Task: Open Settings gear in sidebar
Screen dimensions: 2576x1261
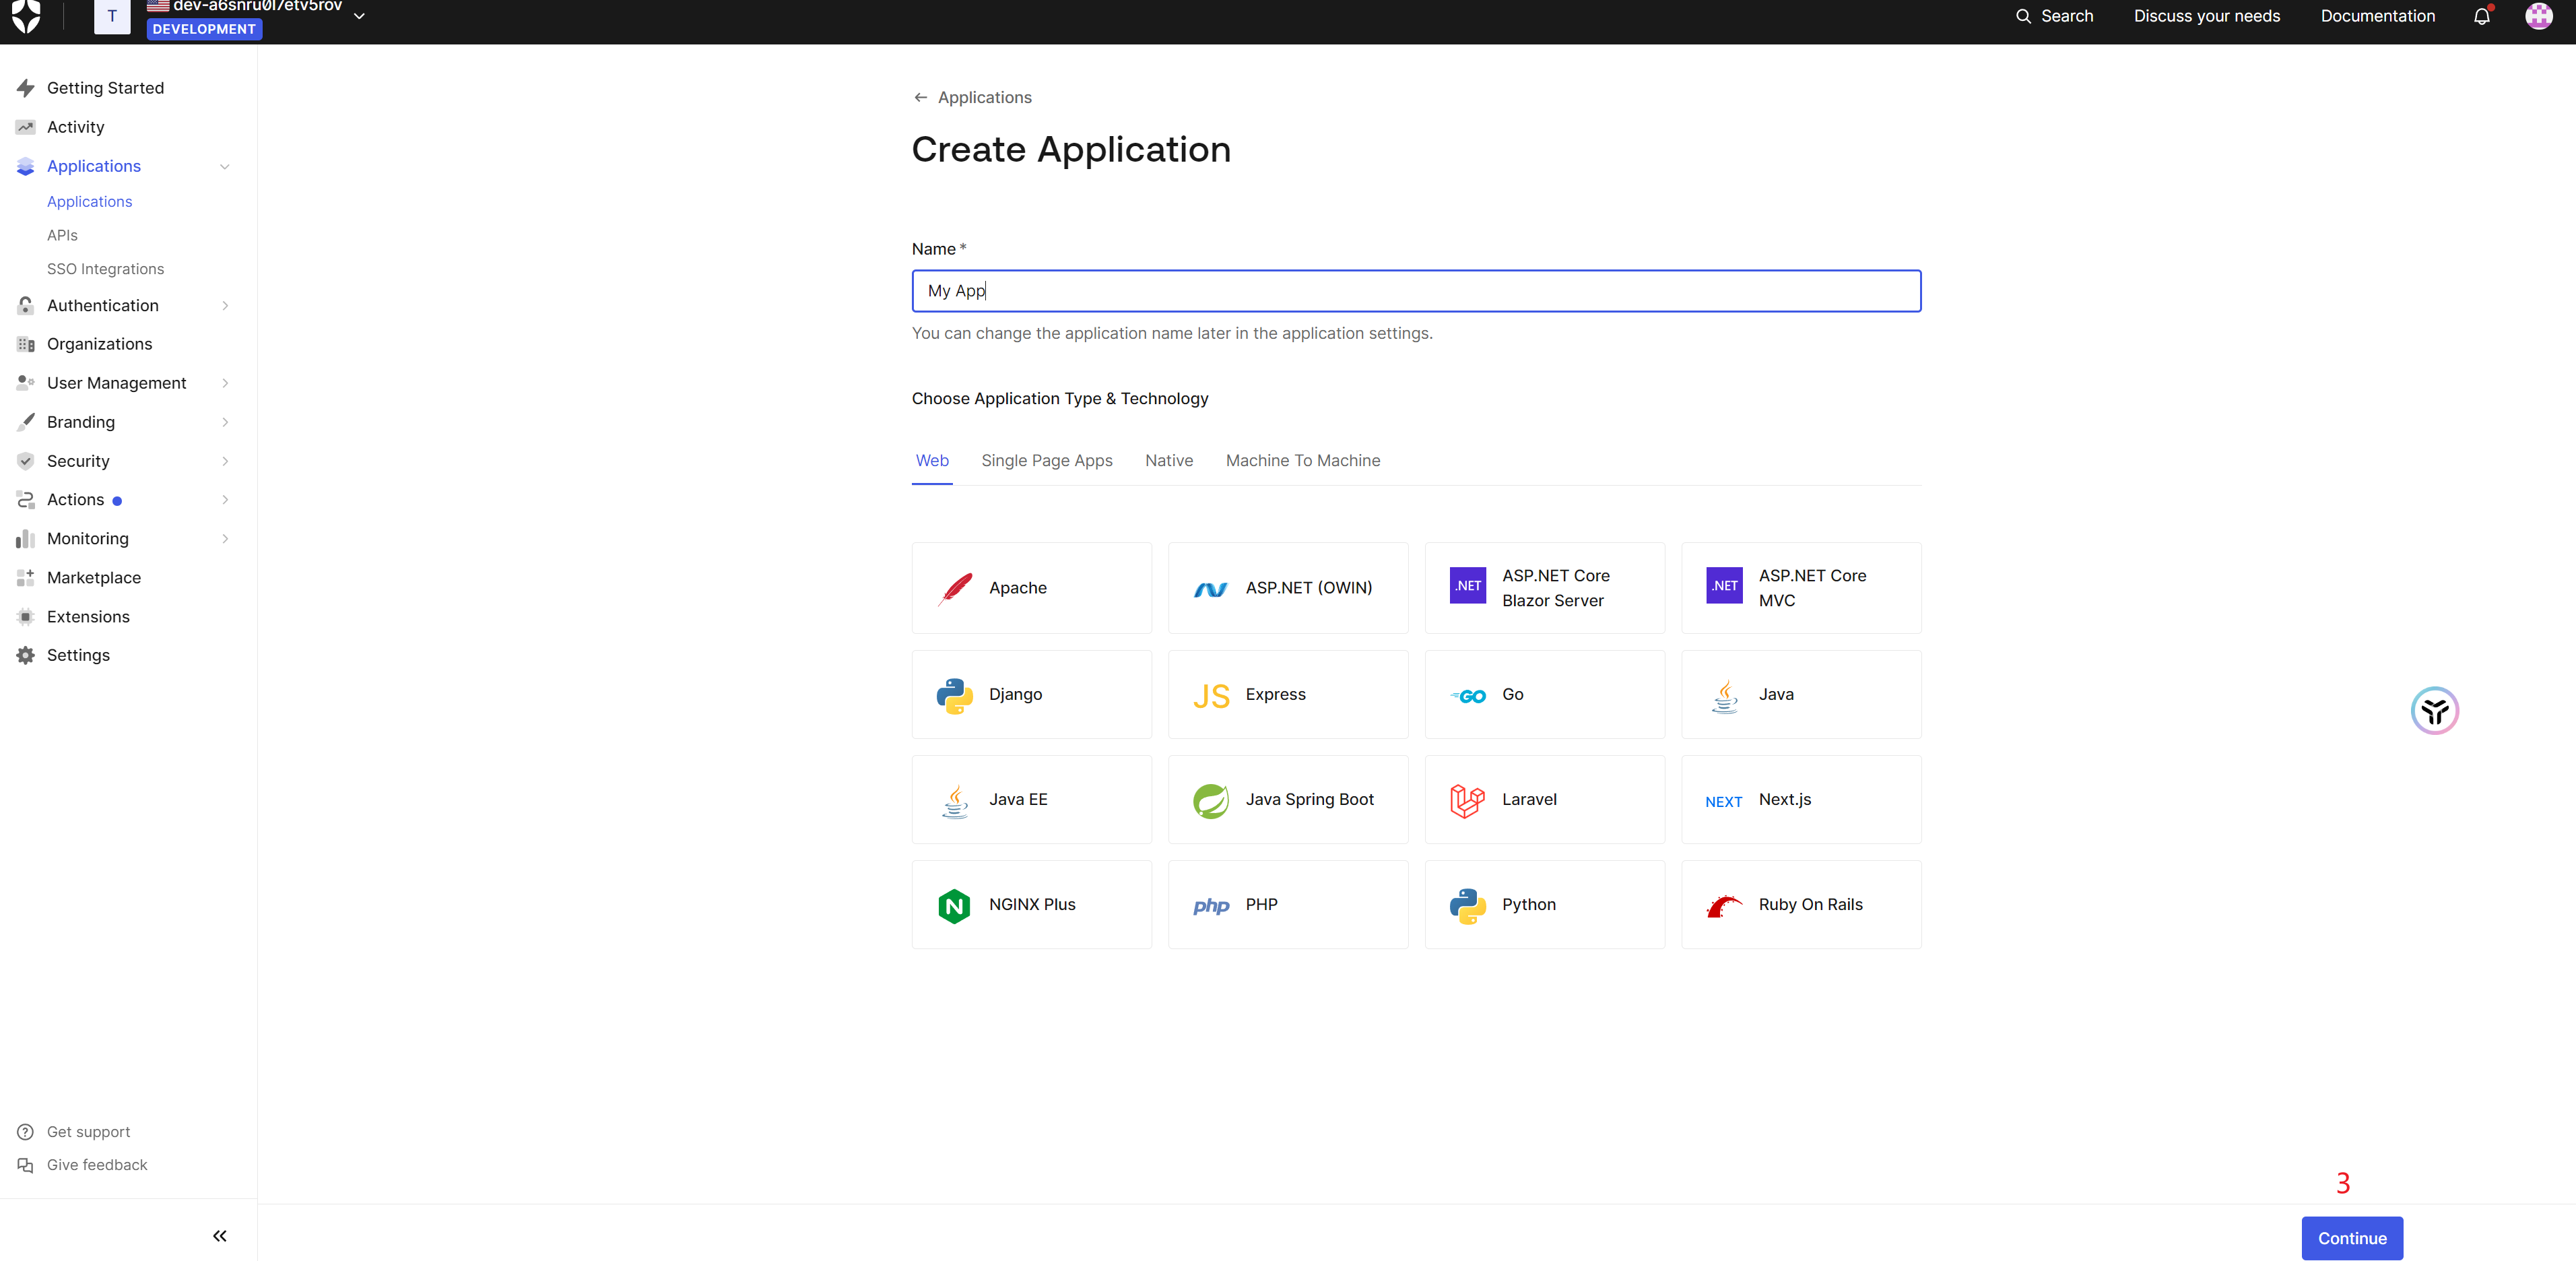Action: (x=26, y=655)
